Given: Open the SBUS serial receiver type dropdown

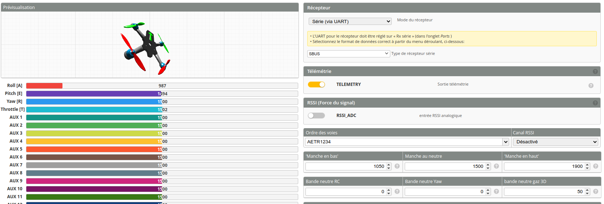Looking at the screenshot, I should pos(348,54).
